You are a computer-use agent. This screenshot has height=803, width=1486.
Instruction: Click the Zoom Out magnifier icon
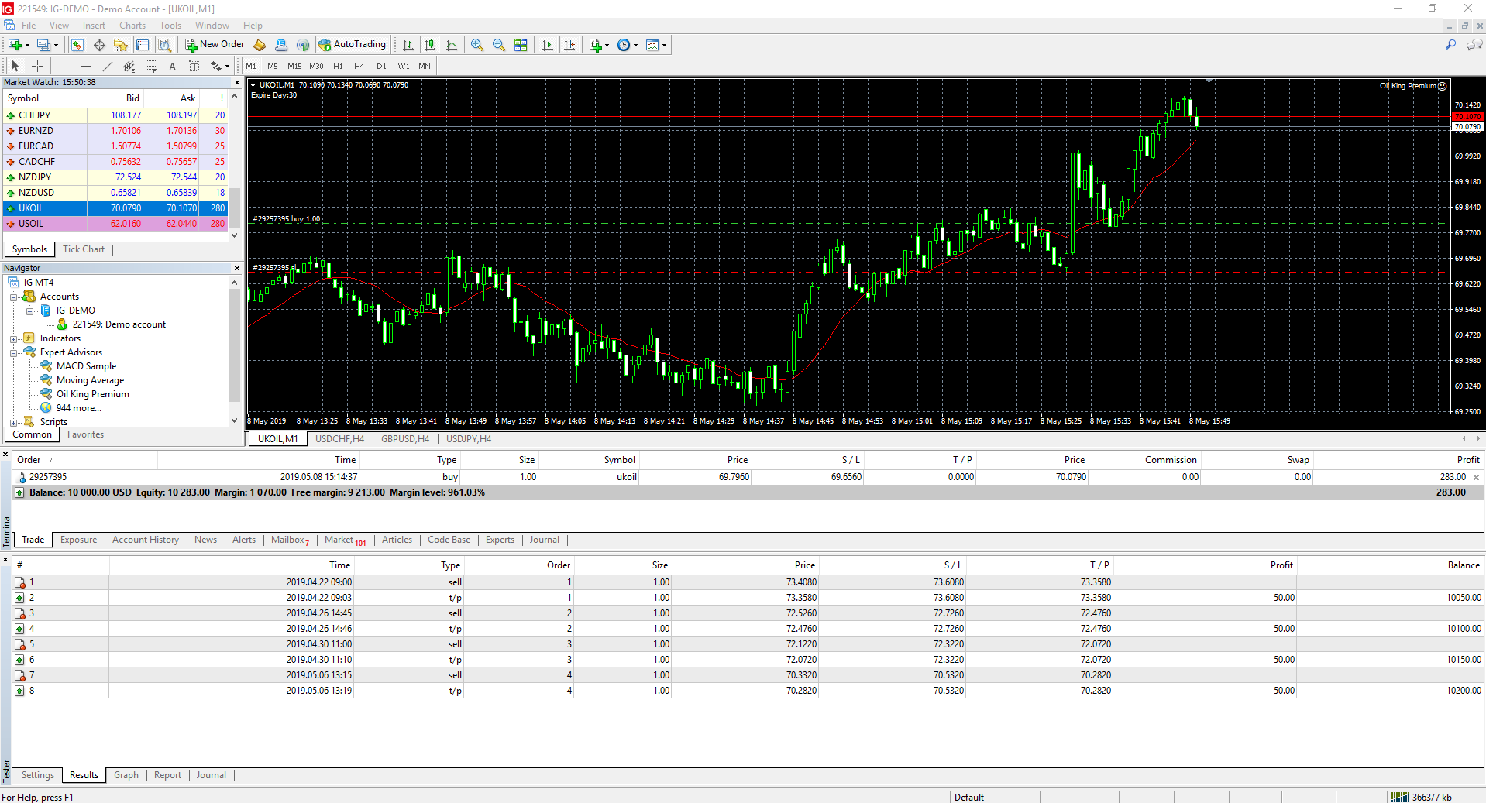[x=499, y=45]
